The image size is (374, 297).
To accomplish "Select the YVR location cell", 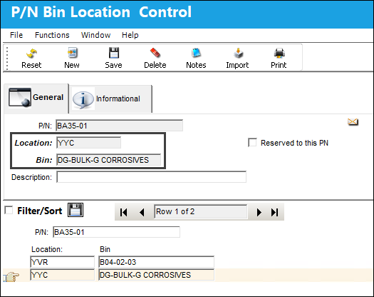I will (x=62, y=262).
